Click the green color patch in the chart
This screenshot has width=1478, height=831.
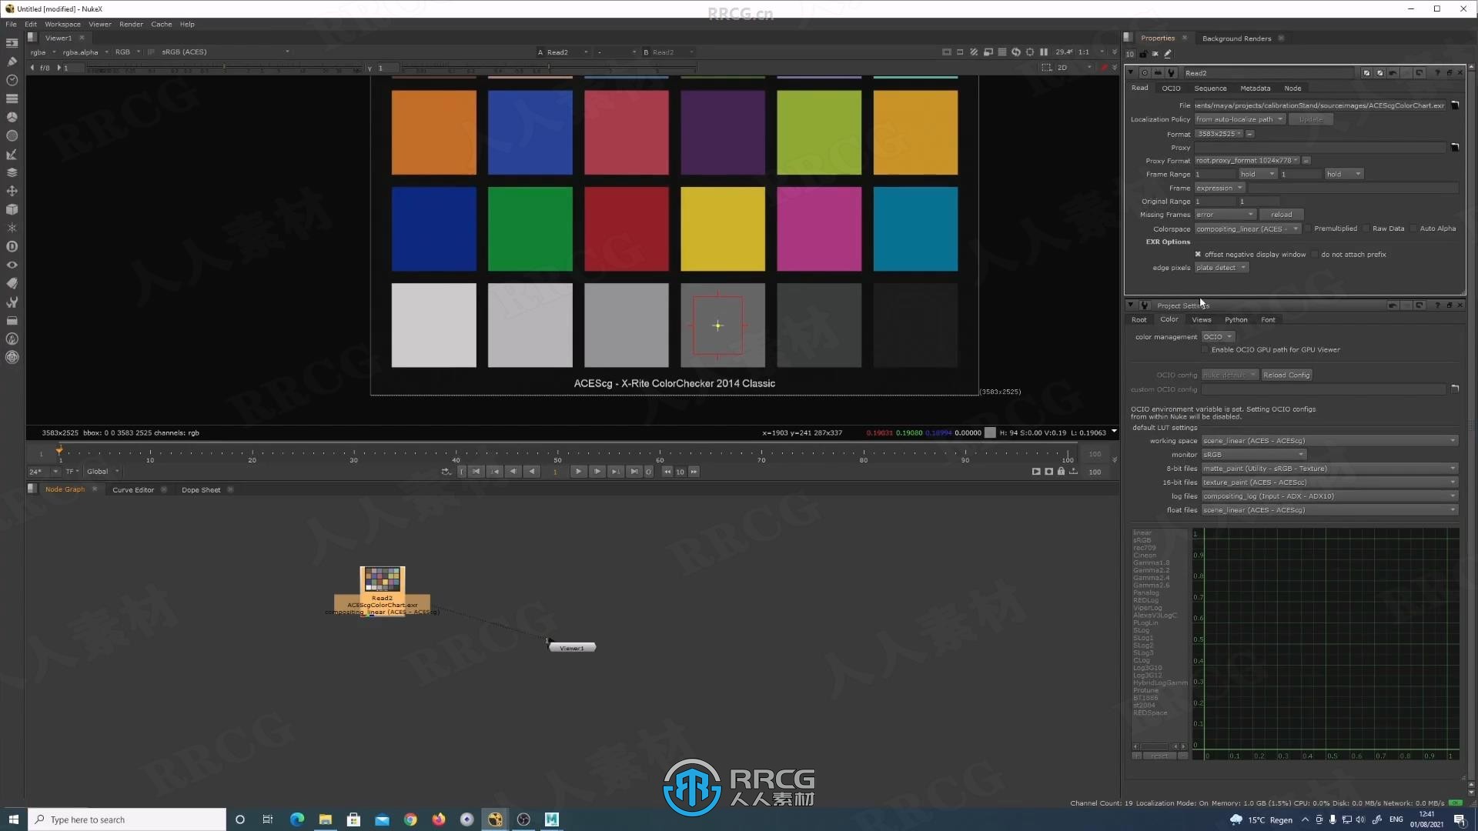pyautogui.click(x=530, y=229)
